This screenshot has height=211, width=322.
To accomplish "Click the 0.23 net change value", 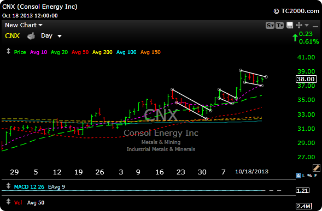I will coord(306,34).
